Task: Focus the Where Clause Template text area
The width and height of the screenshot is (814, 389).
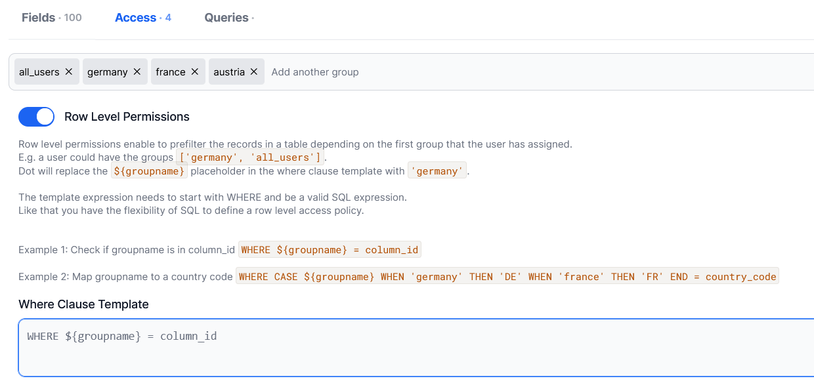Action: coord(414,348)
